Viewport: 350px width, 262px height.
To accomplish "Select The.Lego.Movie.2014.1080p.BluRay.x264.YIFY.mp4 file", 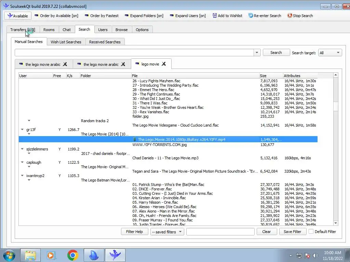I will click(x=168, y=140).
